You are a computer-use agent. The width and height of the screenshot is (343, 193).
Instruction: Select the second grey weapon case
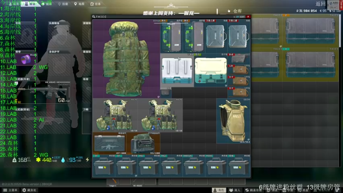194,36
